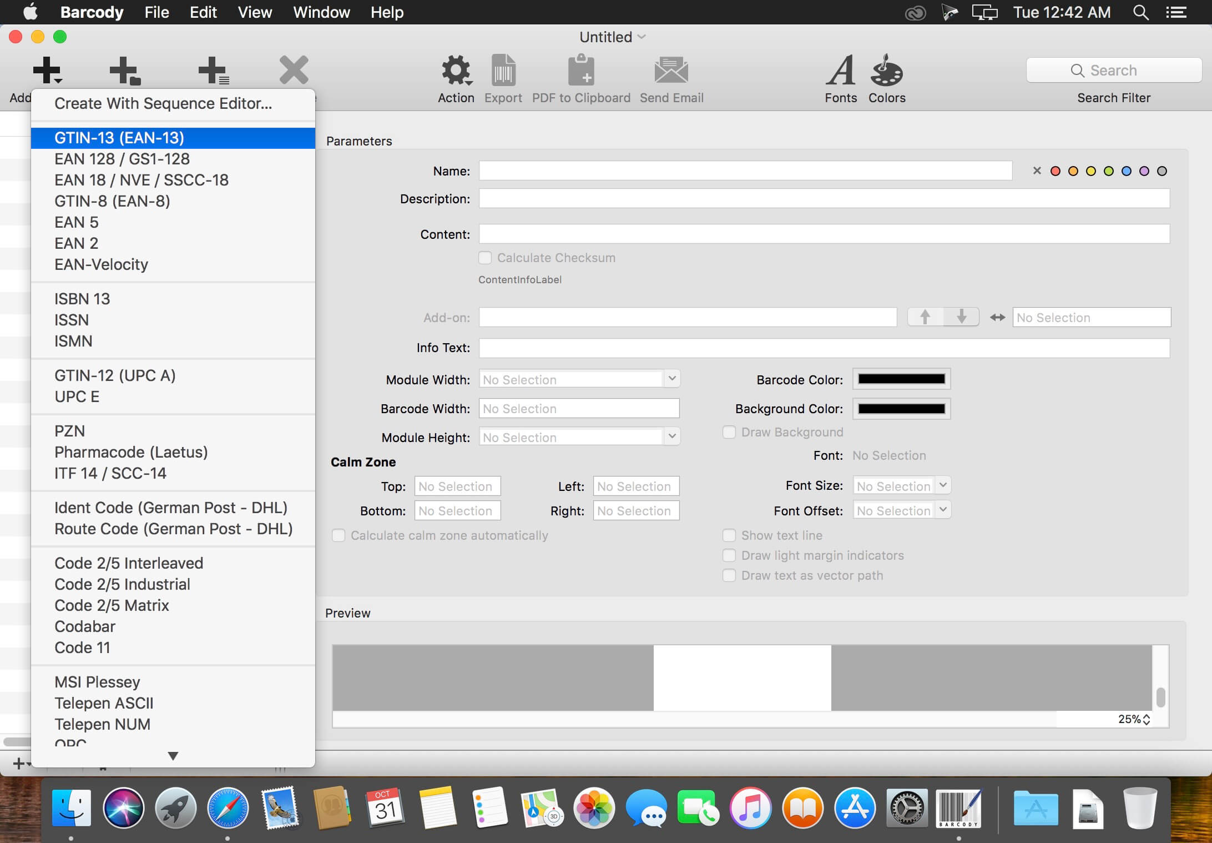Launch Safari from the Dock
The image size is (1212, 843).
(x=228, y=808)
